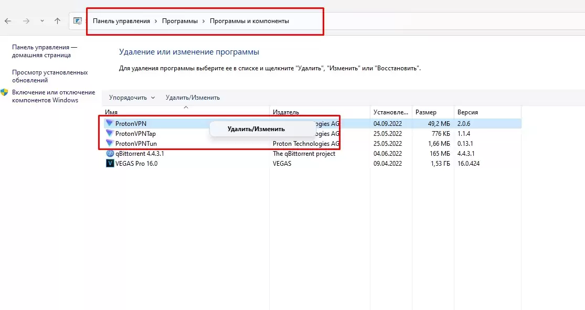Click Удалить/Изменить toolbar button
This screenshot has height=310, width=585.
[193, 98]
